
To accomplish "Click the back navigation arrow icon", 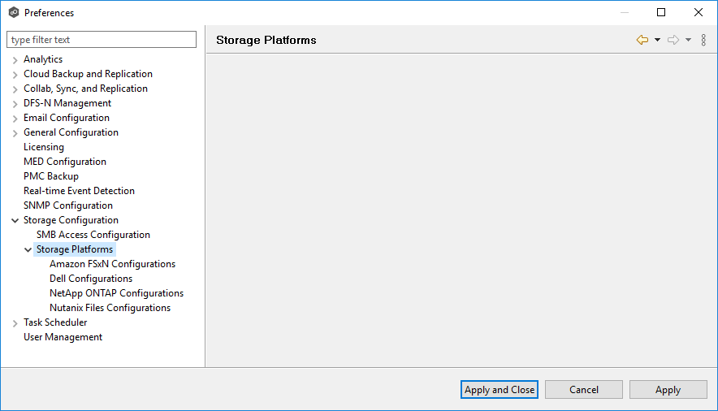I will coord(642,40).
